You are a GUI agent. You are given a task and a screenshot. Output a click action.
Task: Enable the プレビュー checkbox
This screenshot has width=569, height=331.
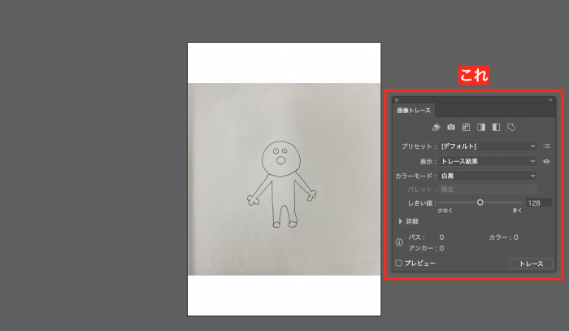coord(399,263)
